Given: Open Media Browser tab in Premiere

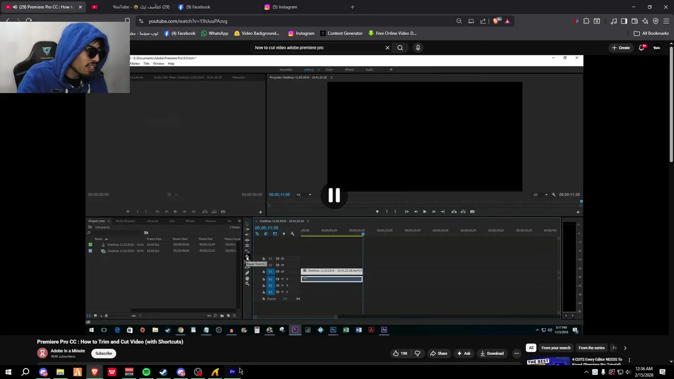Looking at the screenshot, I should [125, 221].
